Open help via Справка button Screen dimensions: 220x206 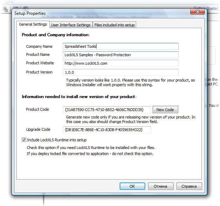pyautogui.click(x=189, y=186)
